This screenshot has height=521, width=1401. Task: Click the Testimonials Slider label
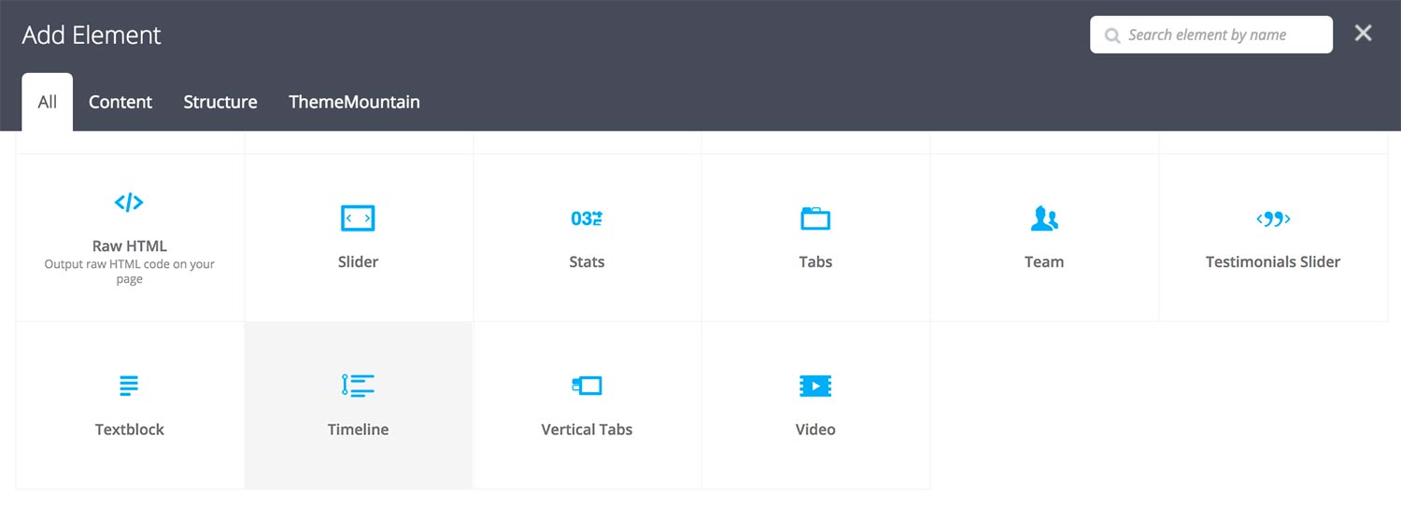[1273, 262]
